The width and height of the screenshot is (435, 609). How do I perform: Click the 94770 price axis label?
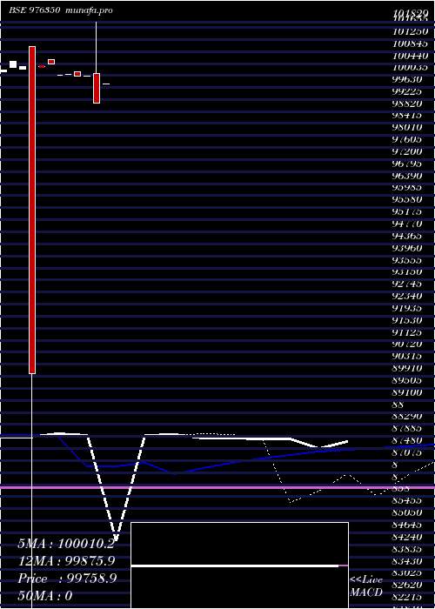coord(407,224)
